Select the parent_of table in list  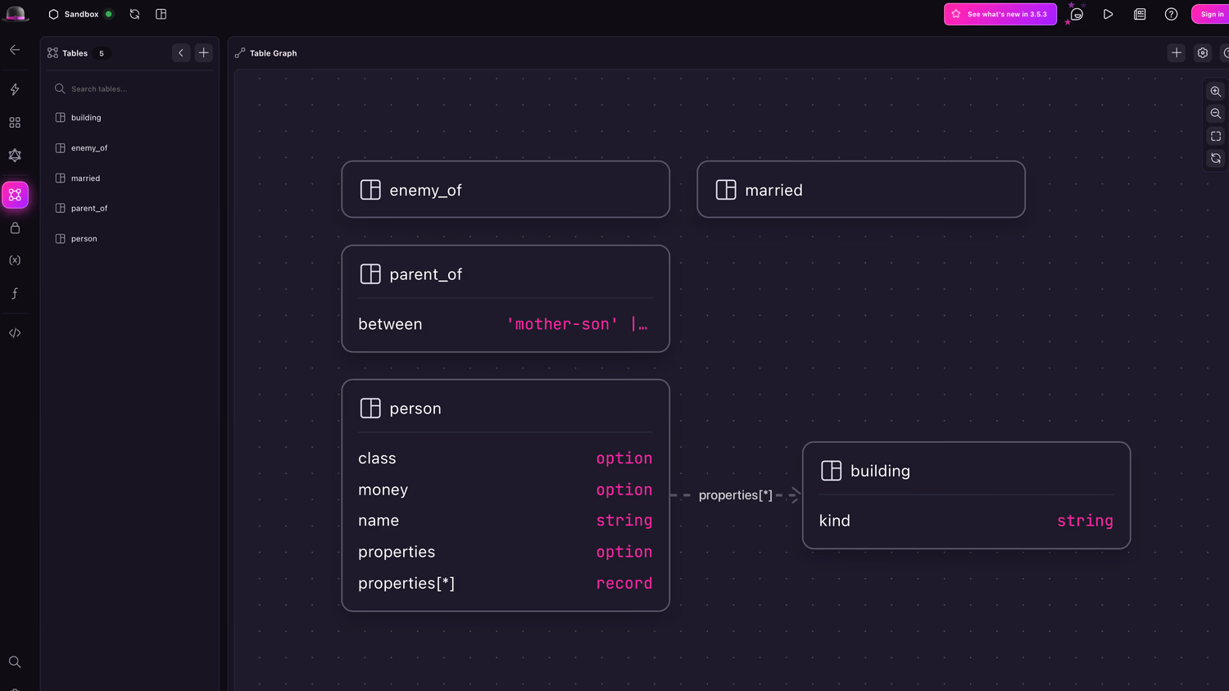coord(89,209)
